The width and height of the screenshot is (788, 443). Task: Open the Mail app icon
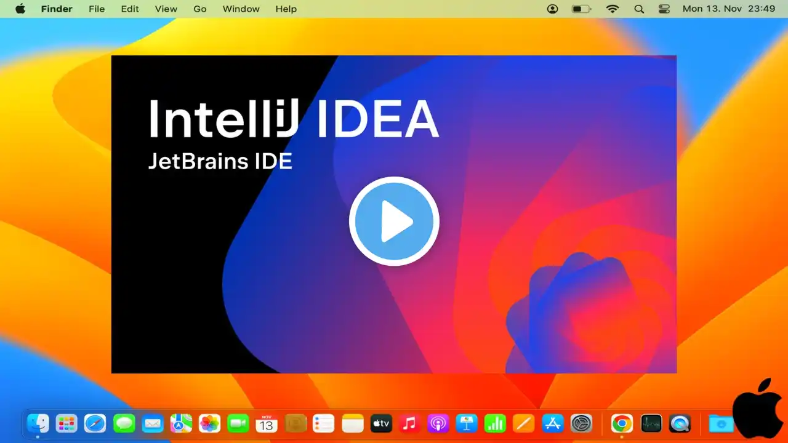click(153, 423)
